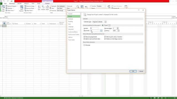Select Proofing in Project Options

(x=74, y=21)
